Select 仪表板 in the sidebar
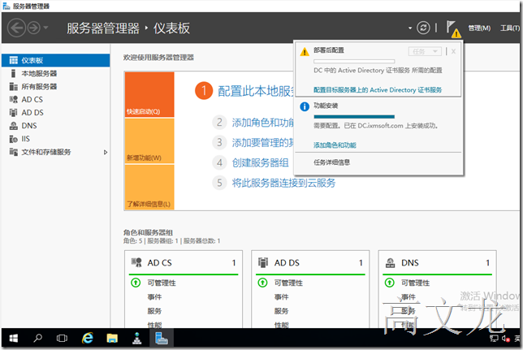 [56, 60]
